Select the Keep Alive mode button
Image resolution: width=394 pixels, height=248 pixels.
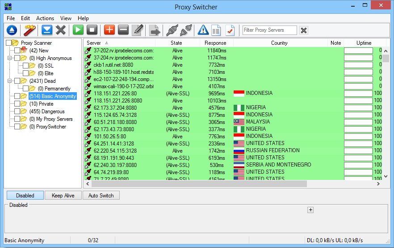(x=63, y=195)
